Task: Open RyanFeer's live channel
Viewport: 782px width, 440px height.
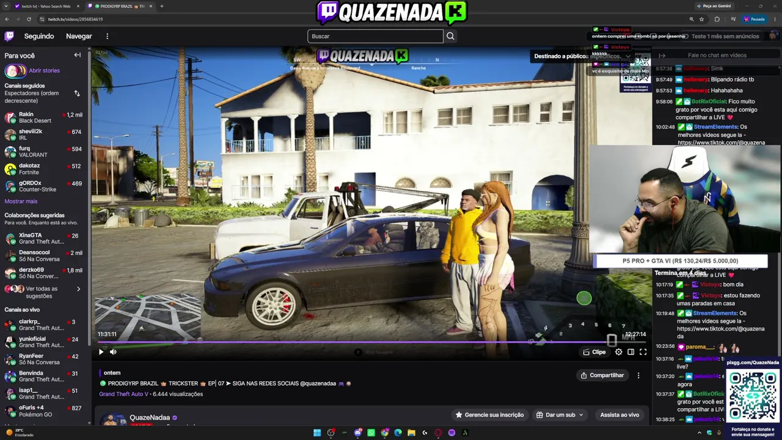Action: 45,359
